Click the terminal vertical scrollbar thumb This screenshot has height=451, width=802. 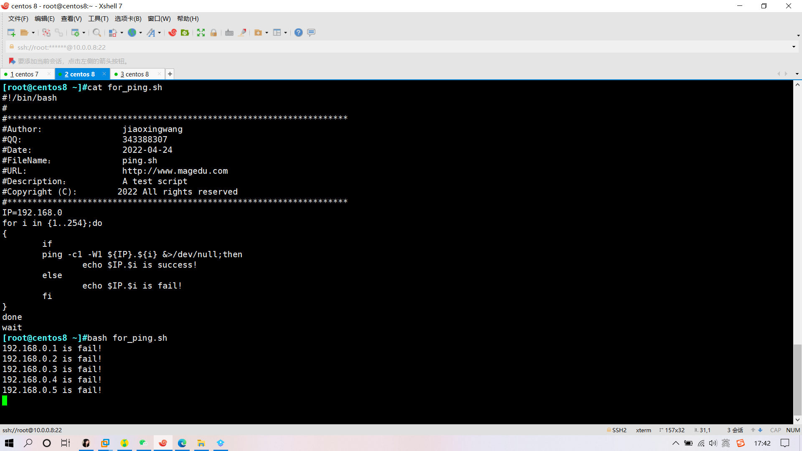pos(797,379)
